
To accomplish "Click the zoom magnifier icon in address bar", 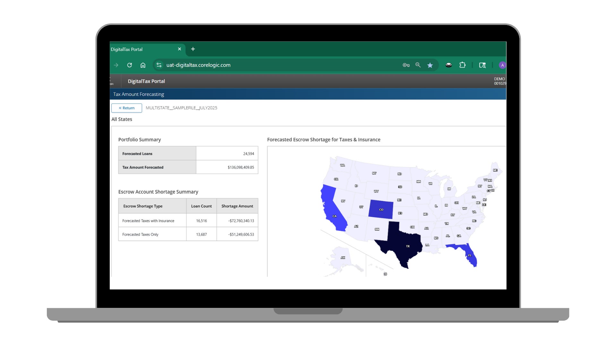I will tap(418, 65).
